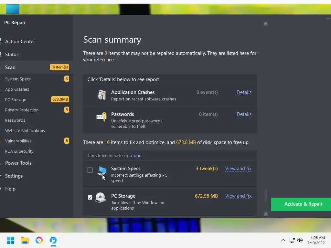331x248 pixels.
Task: Select Privacy Protection in sidebar
Action: tap(22, 110)
